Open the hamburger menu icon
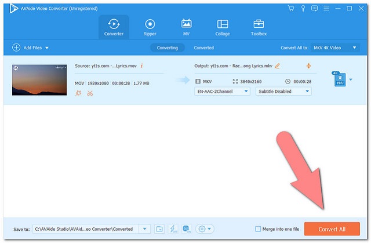Screen dimensions: 371x243 tap(326, 8)
